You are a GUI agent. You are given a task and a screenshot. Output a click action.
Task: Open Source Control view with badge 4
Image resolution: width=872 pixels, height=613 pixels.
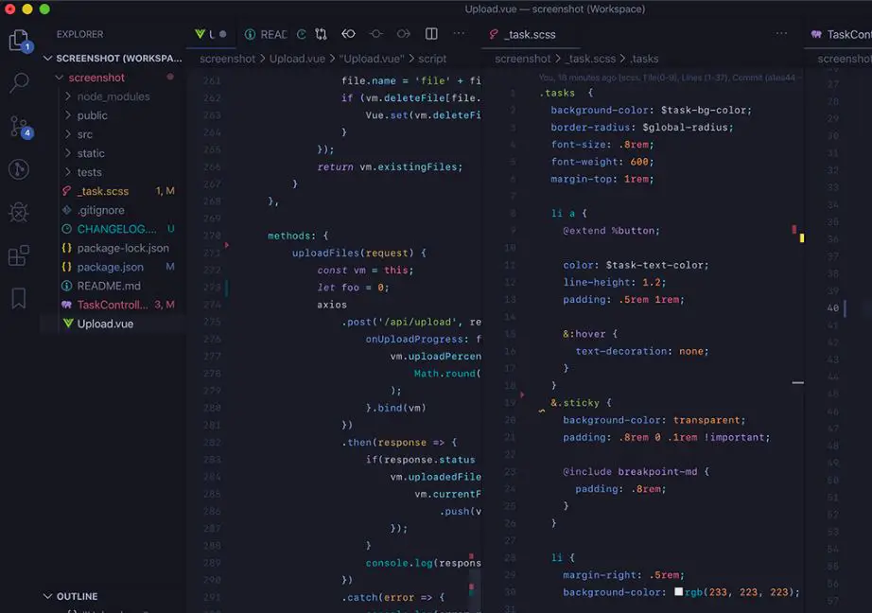tap(21, 127)
